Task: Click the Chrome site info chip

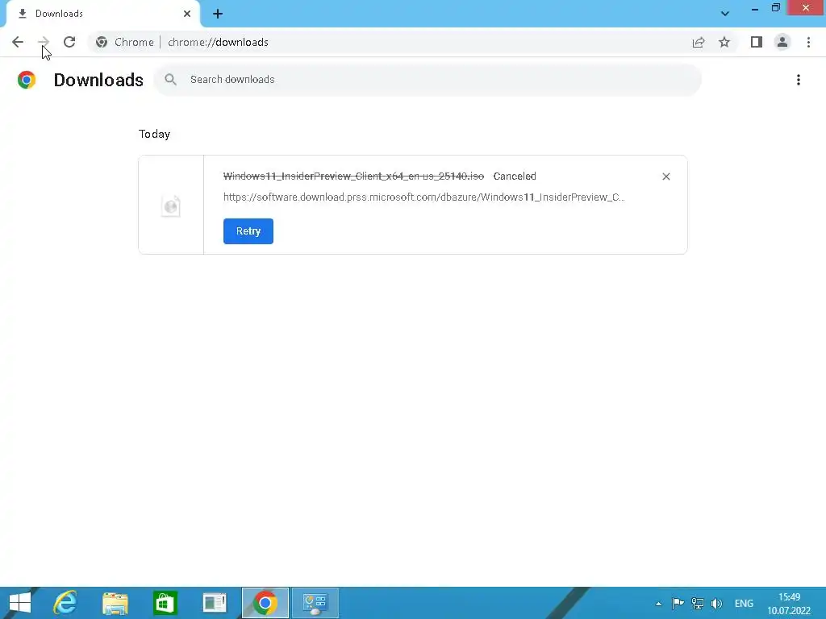Action: [x=125, y=42]
